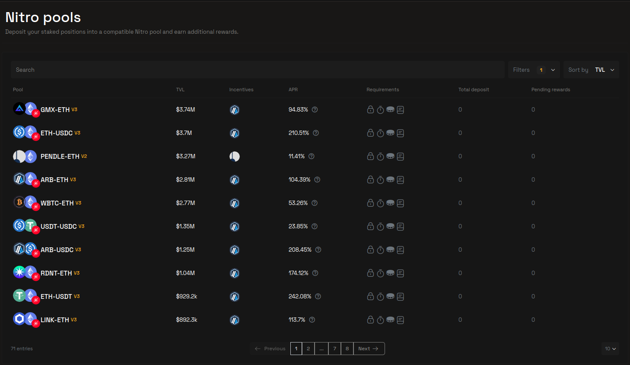Click the WBTC-ETH pool token pair icon
630x365 pixels.
point(26,203)
